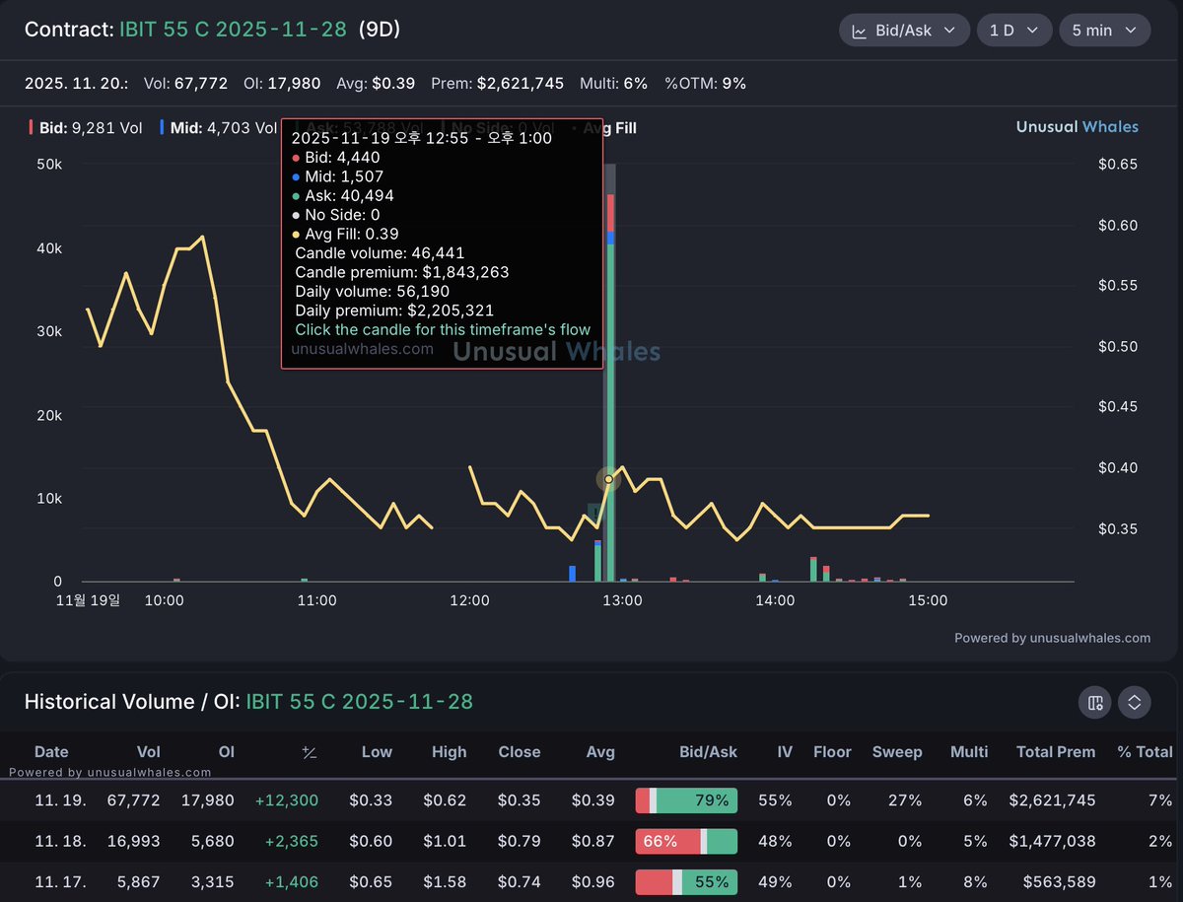
Task: Click the Unusual Whales logo text at chart top right
Action: [1077, 127]
